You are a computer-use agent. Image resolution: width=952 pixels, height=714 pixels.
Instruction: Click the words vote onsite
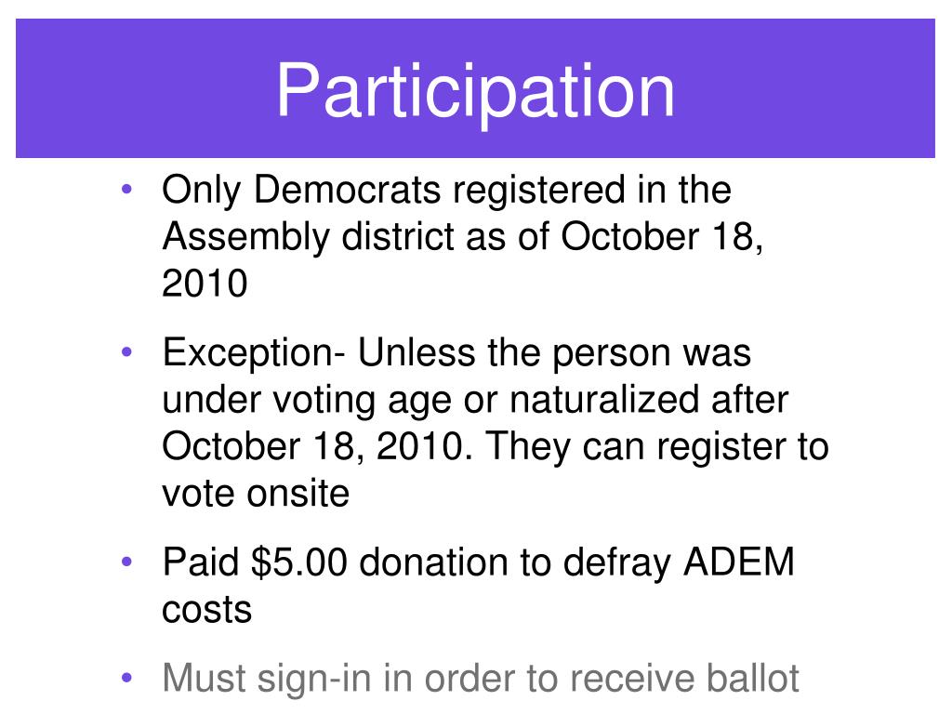click(x=256, y=493)
